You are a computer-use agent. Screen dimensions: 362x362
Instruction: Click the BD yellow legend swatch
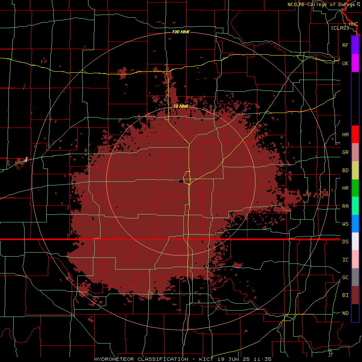355,171
